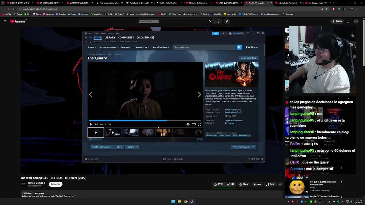365x205 pixels.
Task: Mute the Steam trailer volume icon
Action: [x=96, y=124]
